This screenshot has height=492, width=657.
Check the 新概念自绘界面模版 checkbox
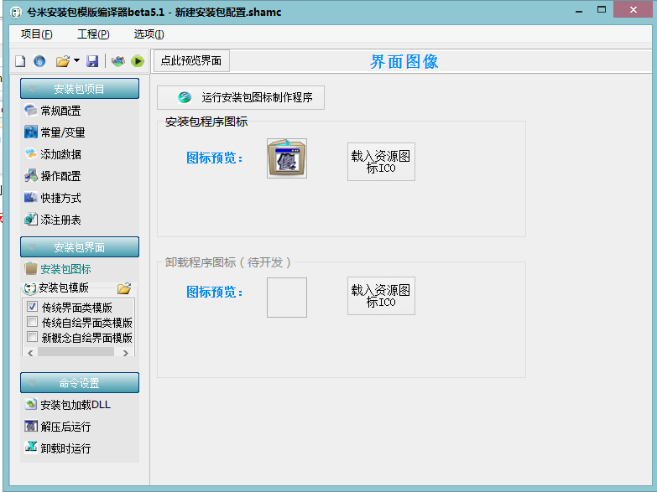coord(33,338)
